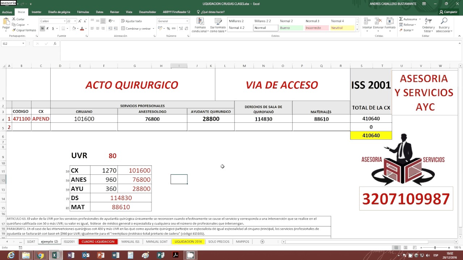Align cell text to the top
This screenshot has width=463, height=260.
pos(92,21)
